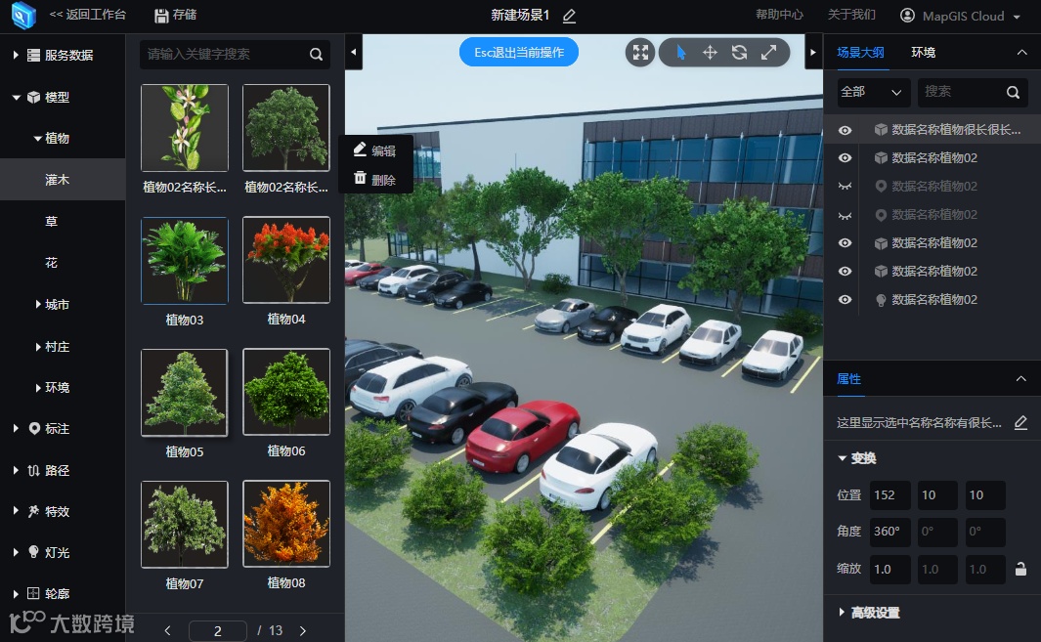Click the 标注 pin icon

[x=34, y=428]
